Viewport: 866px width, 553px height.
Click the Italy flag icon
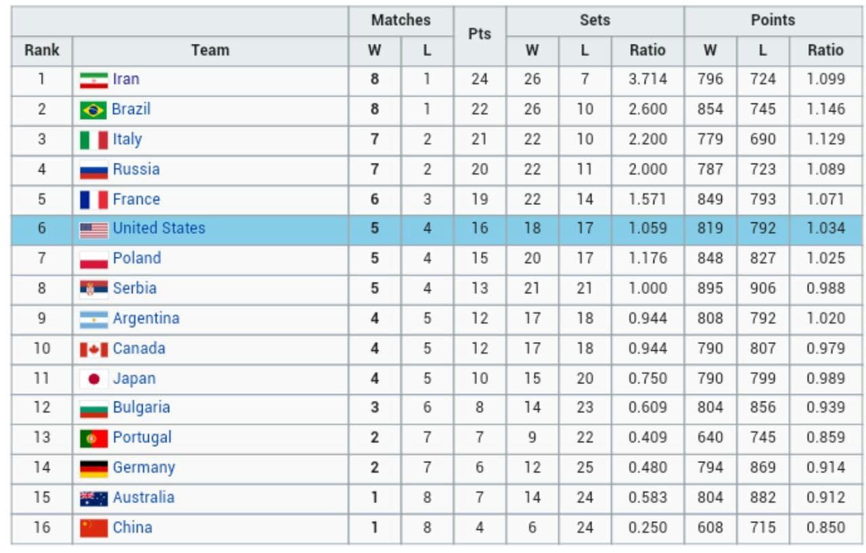tap(93, 140)
